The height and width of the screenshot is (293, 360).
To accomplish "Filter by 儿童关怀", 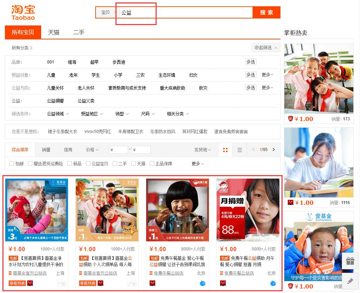I will point(55,88).
